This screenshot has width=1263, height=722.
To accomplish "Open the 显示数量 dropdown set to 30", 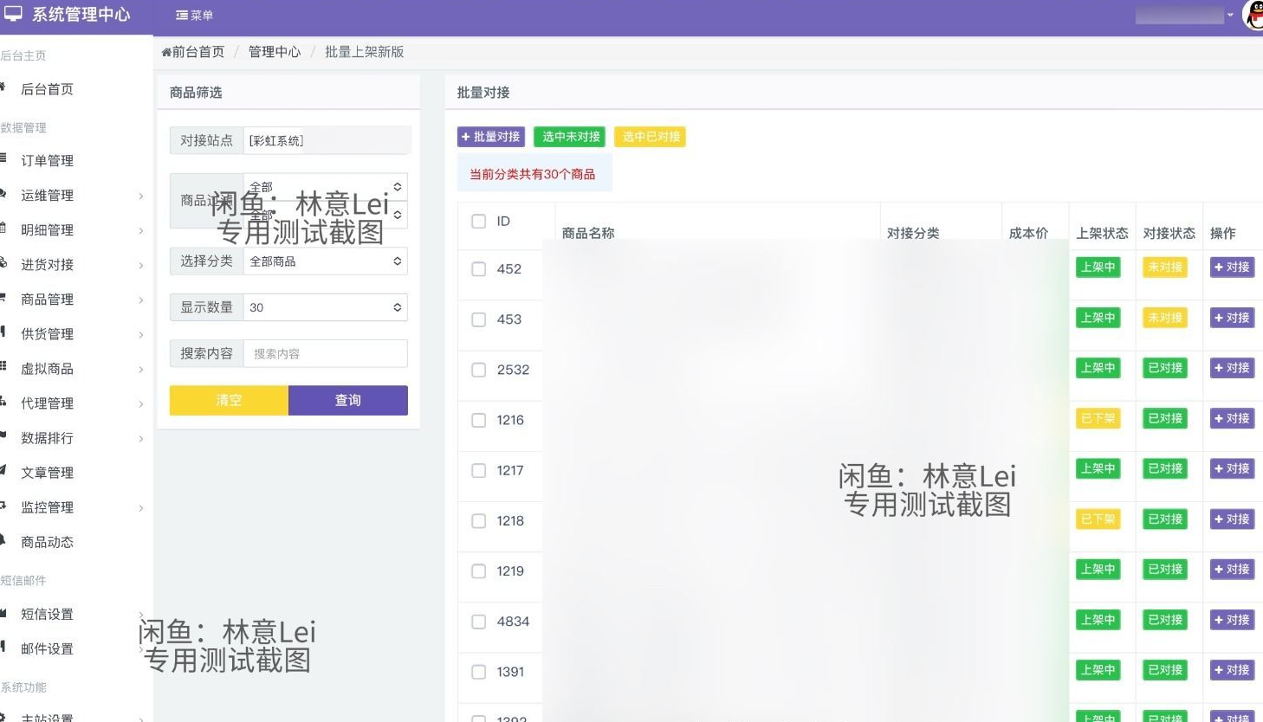I will tap(325, 306).
